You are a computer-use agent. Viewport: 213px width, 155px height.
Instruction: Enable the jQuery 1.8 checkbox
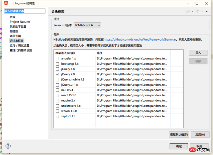coord(57,69)
